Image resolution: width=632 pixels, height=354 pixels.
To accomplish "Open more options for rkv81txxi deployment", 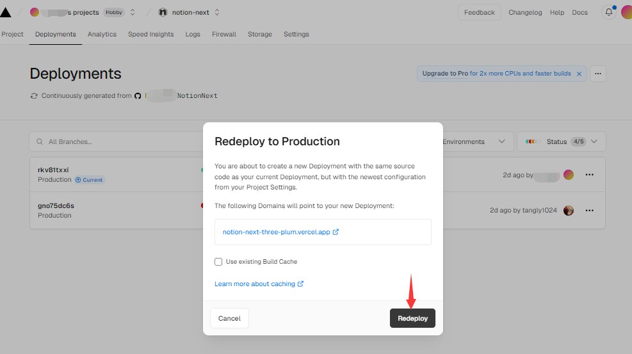I will pos(589,175).
